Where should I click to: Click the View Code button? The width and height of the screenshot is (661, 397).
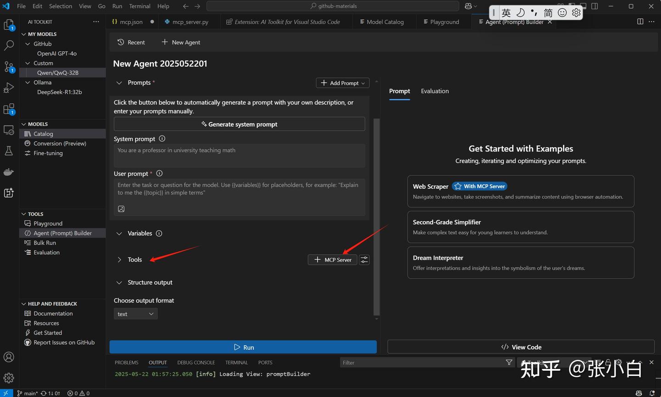(x=521, y=347)
